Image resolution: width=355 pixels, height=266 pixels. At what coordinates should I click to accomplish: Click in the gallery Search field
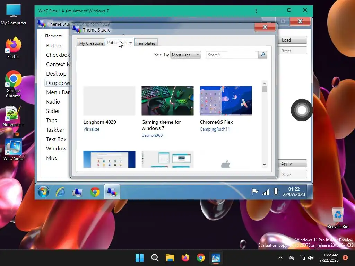point(232,55)
